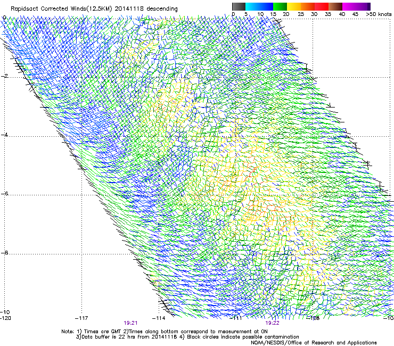
Task: Click the gray 0-5 knots legend swatch
Action: 239,6
